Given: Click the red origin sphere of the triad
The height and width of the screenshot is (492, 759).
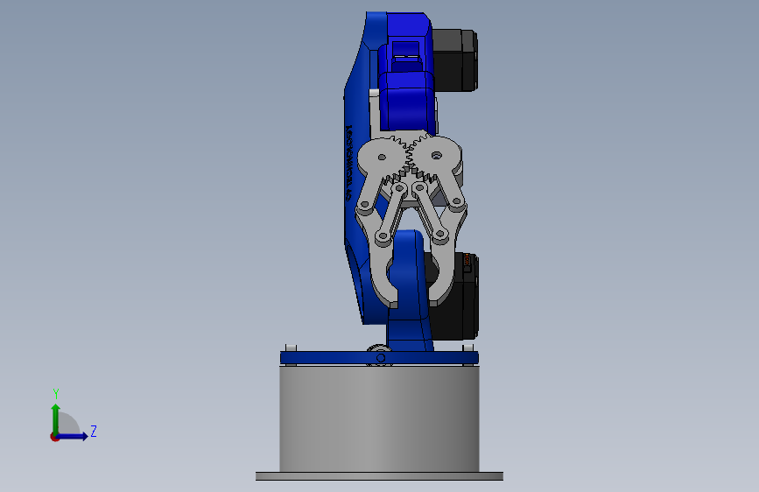Looking at the screenshot, I should tap(54, 437).
